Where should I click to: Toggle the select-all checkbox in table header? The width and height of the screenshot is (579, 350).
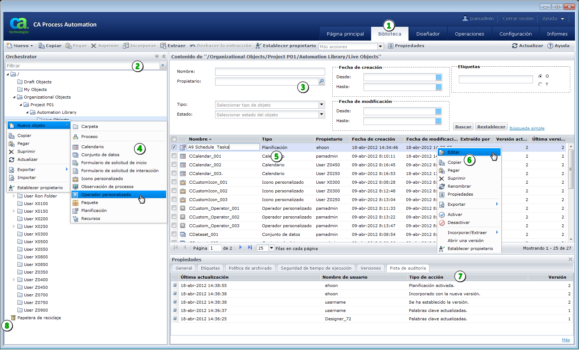pos(174,139)
